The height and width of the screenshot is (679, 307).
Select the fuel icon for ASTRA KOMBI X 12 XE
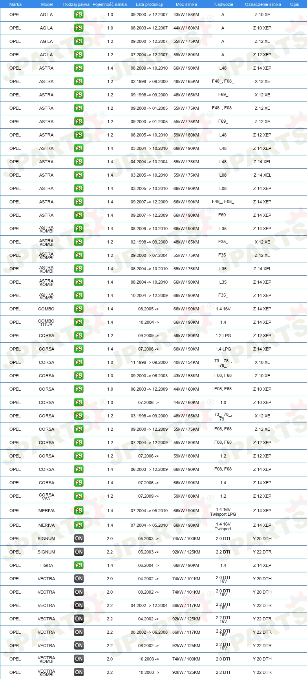[79, 242]
